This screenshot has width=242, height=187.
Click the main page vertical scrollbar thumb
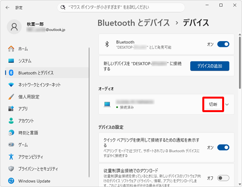[240, 63]
